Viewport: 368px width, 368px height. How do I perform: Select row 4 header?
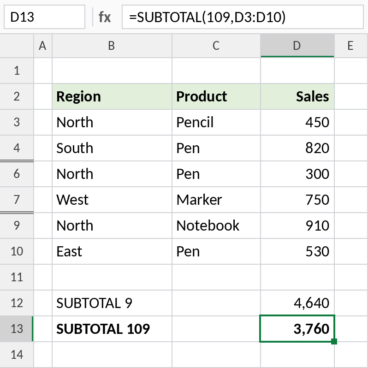click(x=17, y=148)
